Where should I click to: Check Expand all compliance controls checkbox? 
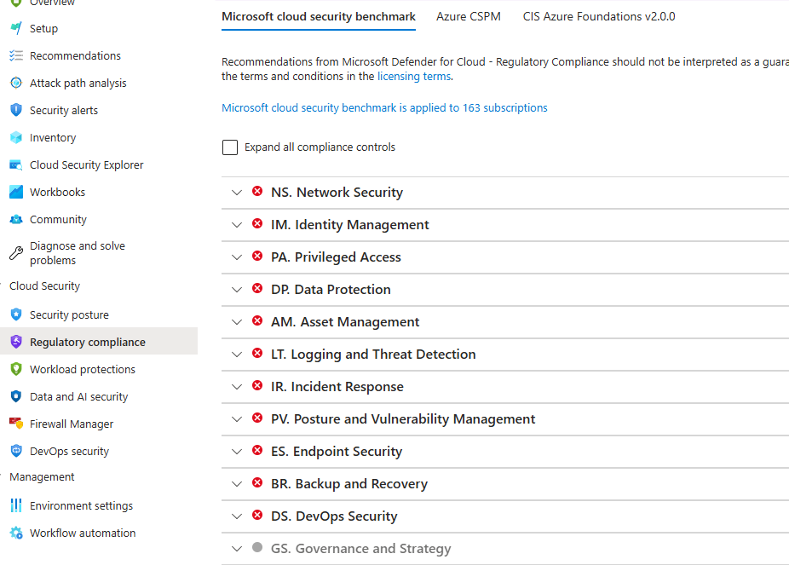[x=230, y=147]
